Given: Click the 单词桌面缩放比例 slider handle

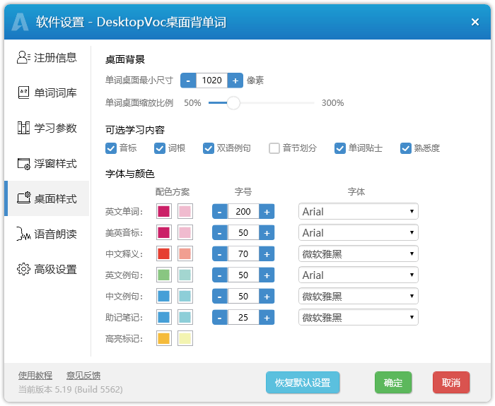Looking at the screenshot, I should tap(233, 103).
